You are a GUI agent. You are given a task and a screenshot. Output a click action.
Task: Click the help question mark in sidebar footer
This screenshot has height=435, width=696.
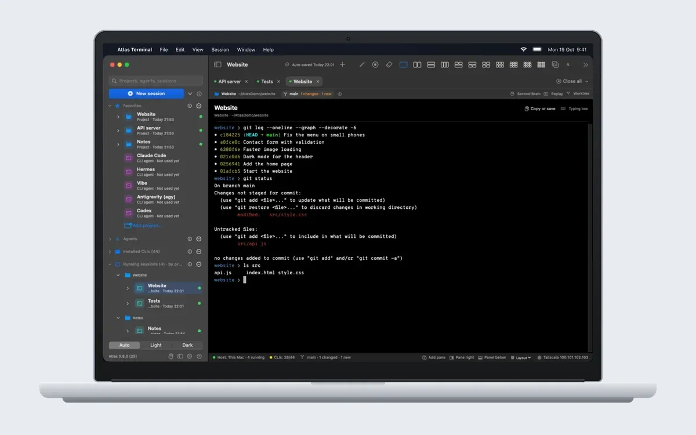click(x=199, y=356)
